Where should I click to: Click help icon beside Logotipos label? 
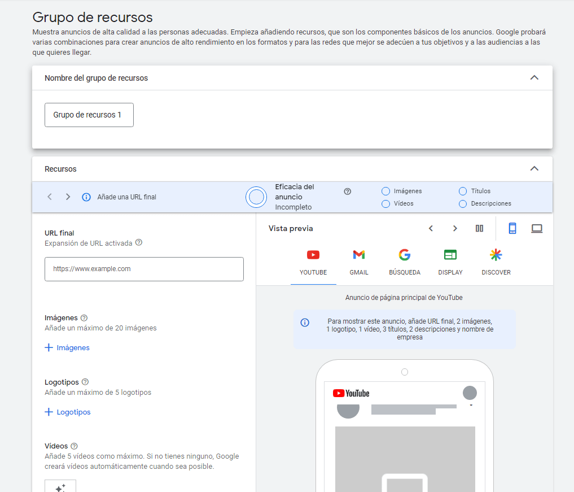tap(85, 382)
